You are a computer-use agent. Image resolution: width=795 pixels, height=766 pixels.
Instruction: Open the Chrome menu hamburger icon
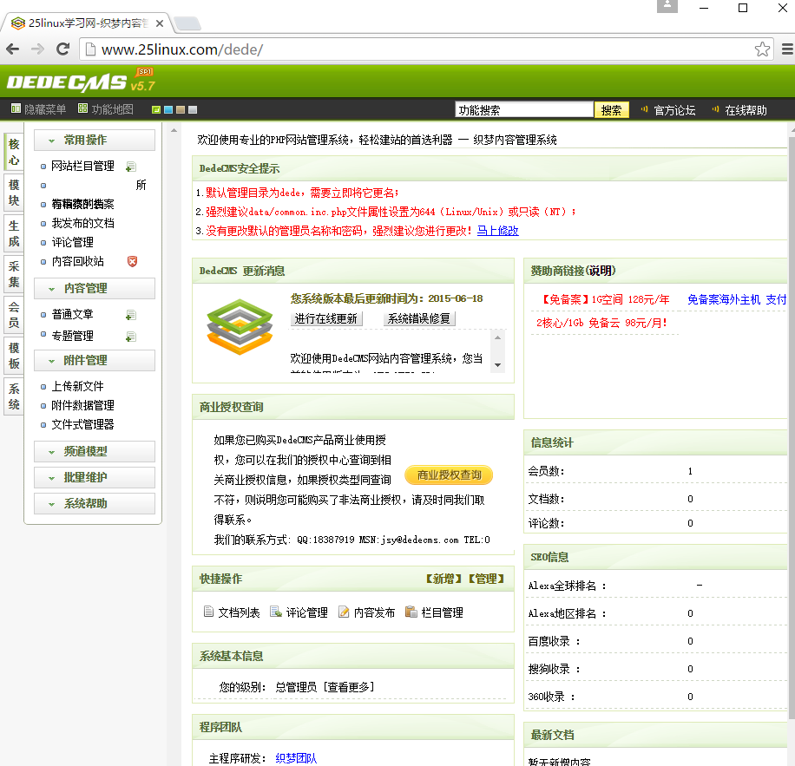(x=787, y=49)
